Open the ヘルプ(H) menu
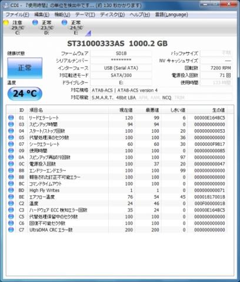The image size is (240, 282). point(140,15)
